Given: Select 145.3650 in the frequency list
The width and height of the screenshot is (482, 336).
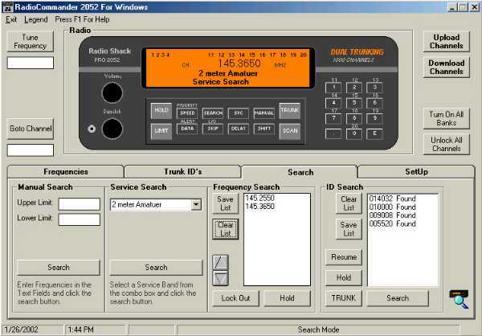Looking at the screenshot, I should point(259,207).
